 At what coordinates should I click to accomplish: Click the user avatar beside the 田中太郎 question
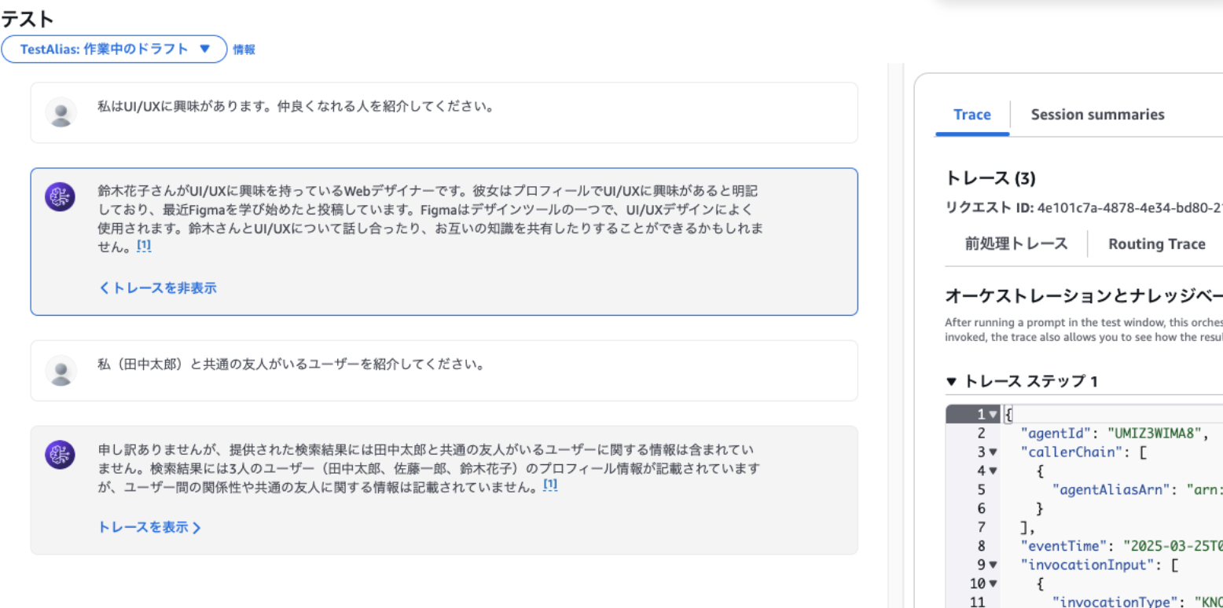61,370
